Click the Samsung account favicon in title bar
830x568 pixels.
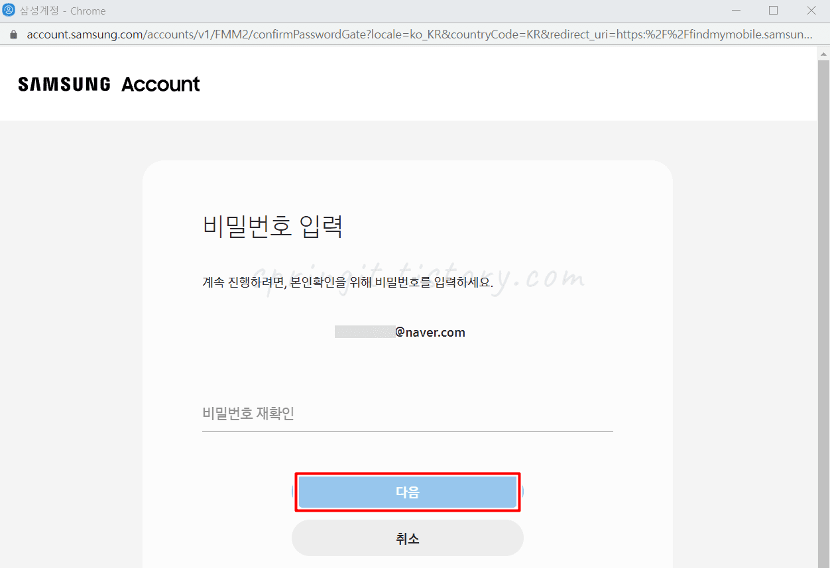point(9,11)
